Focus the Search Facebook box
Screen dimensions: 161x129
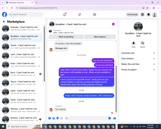coord(26,15)
